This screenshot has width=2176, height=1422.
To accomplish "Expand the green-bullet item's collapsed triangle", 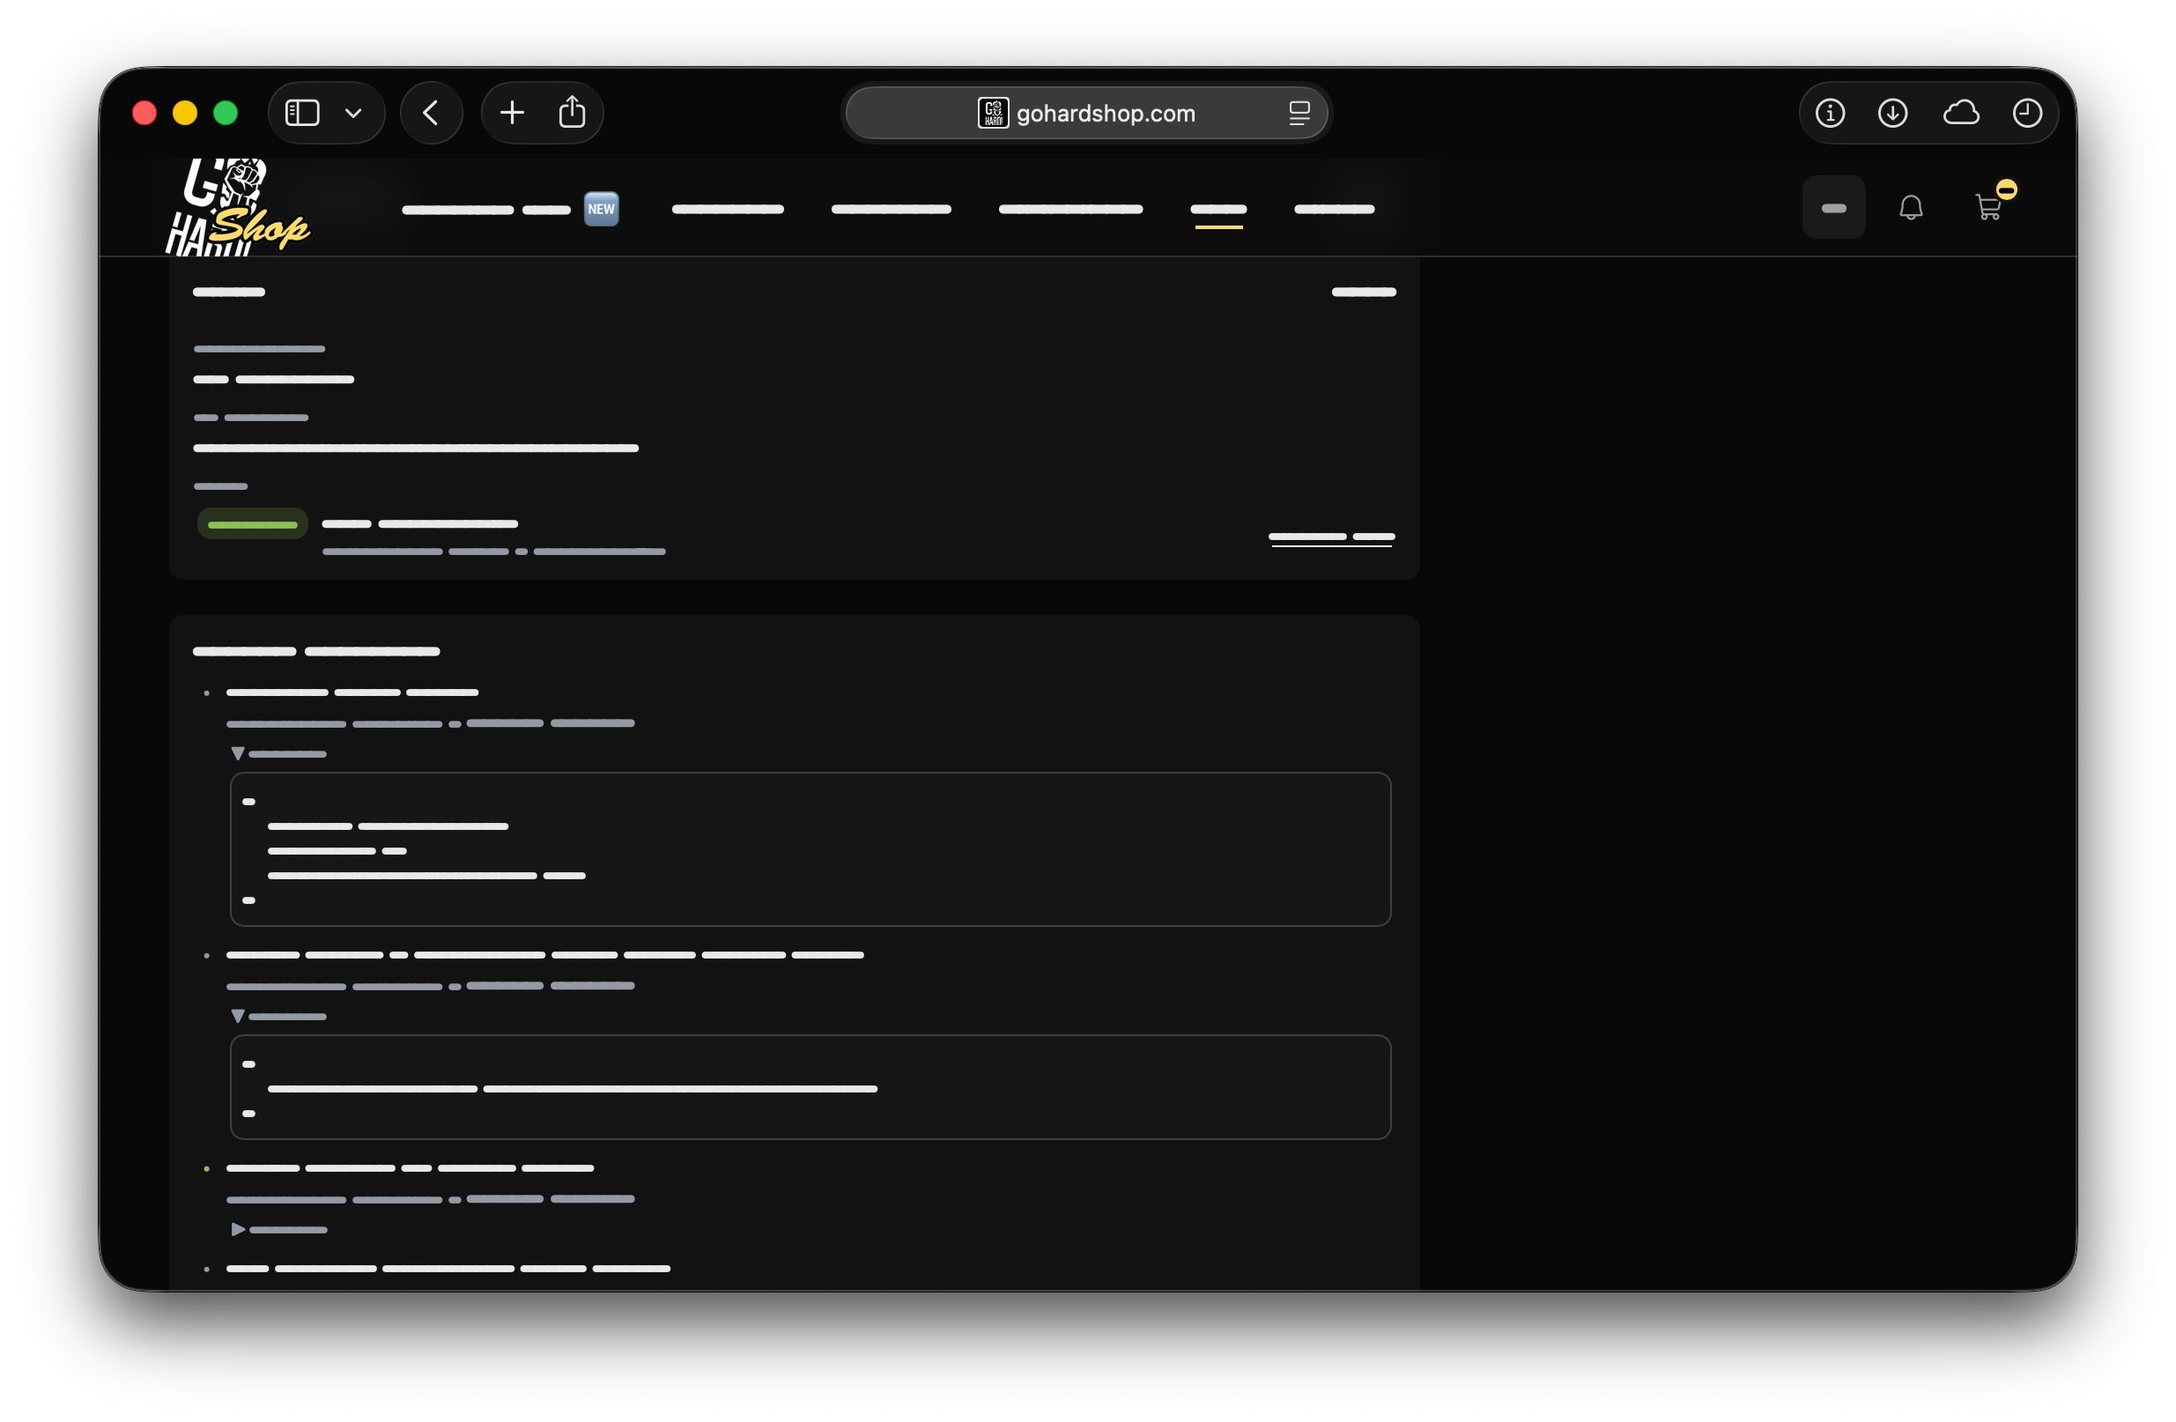I will pos(238,1230).
